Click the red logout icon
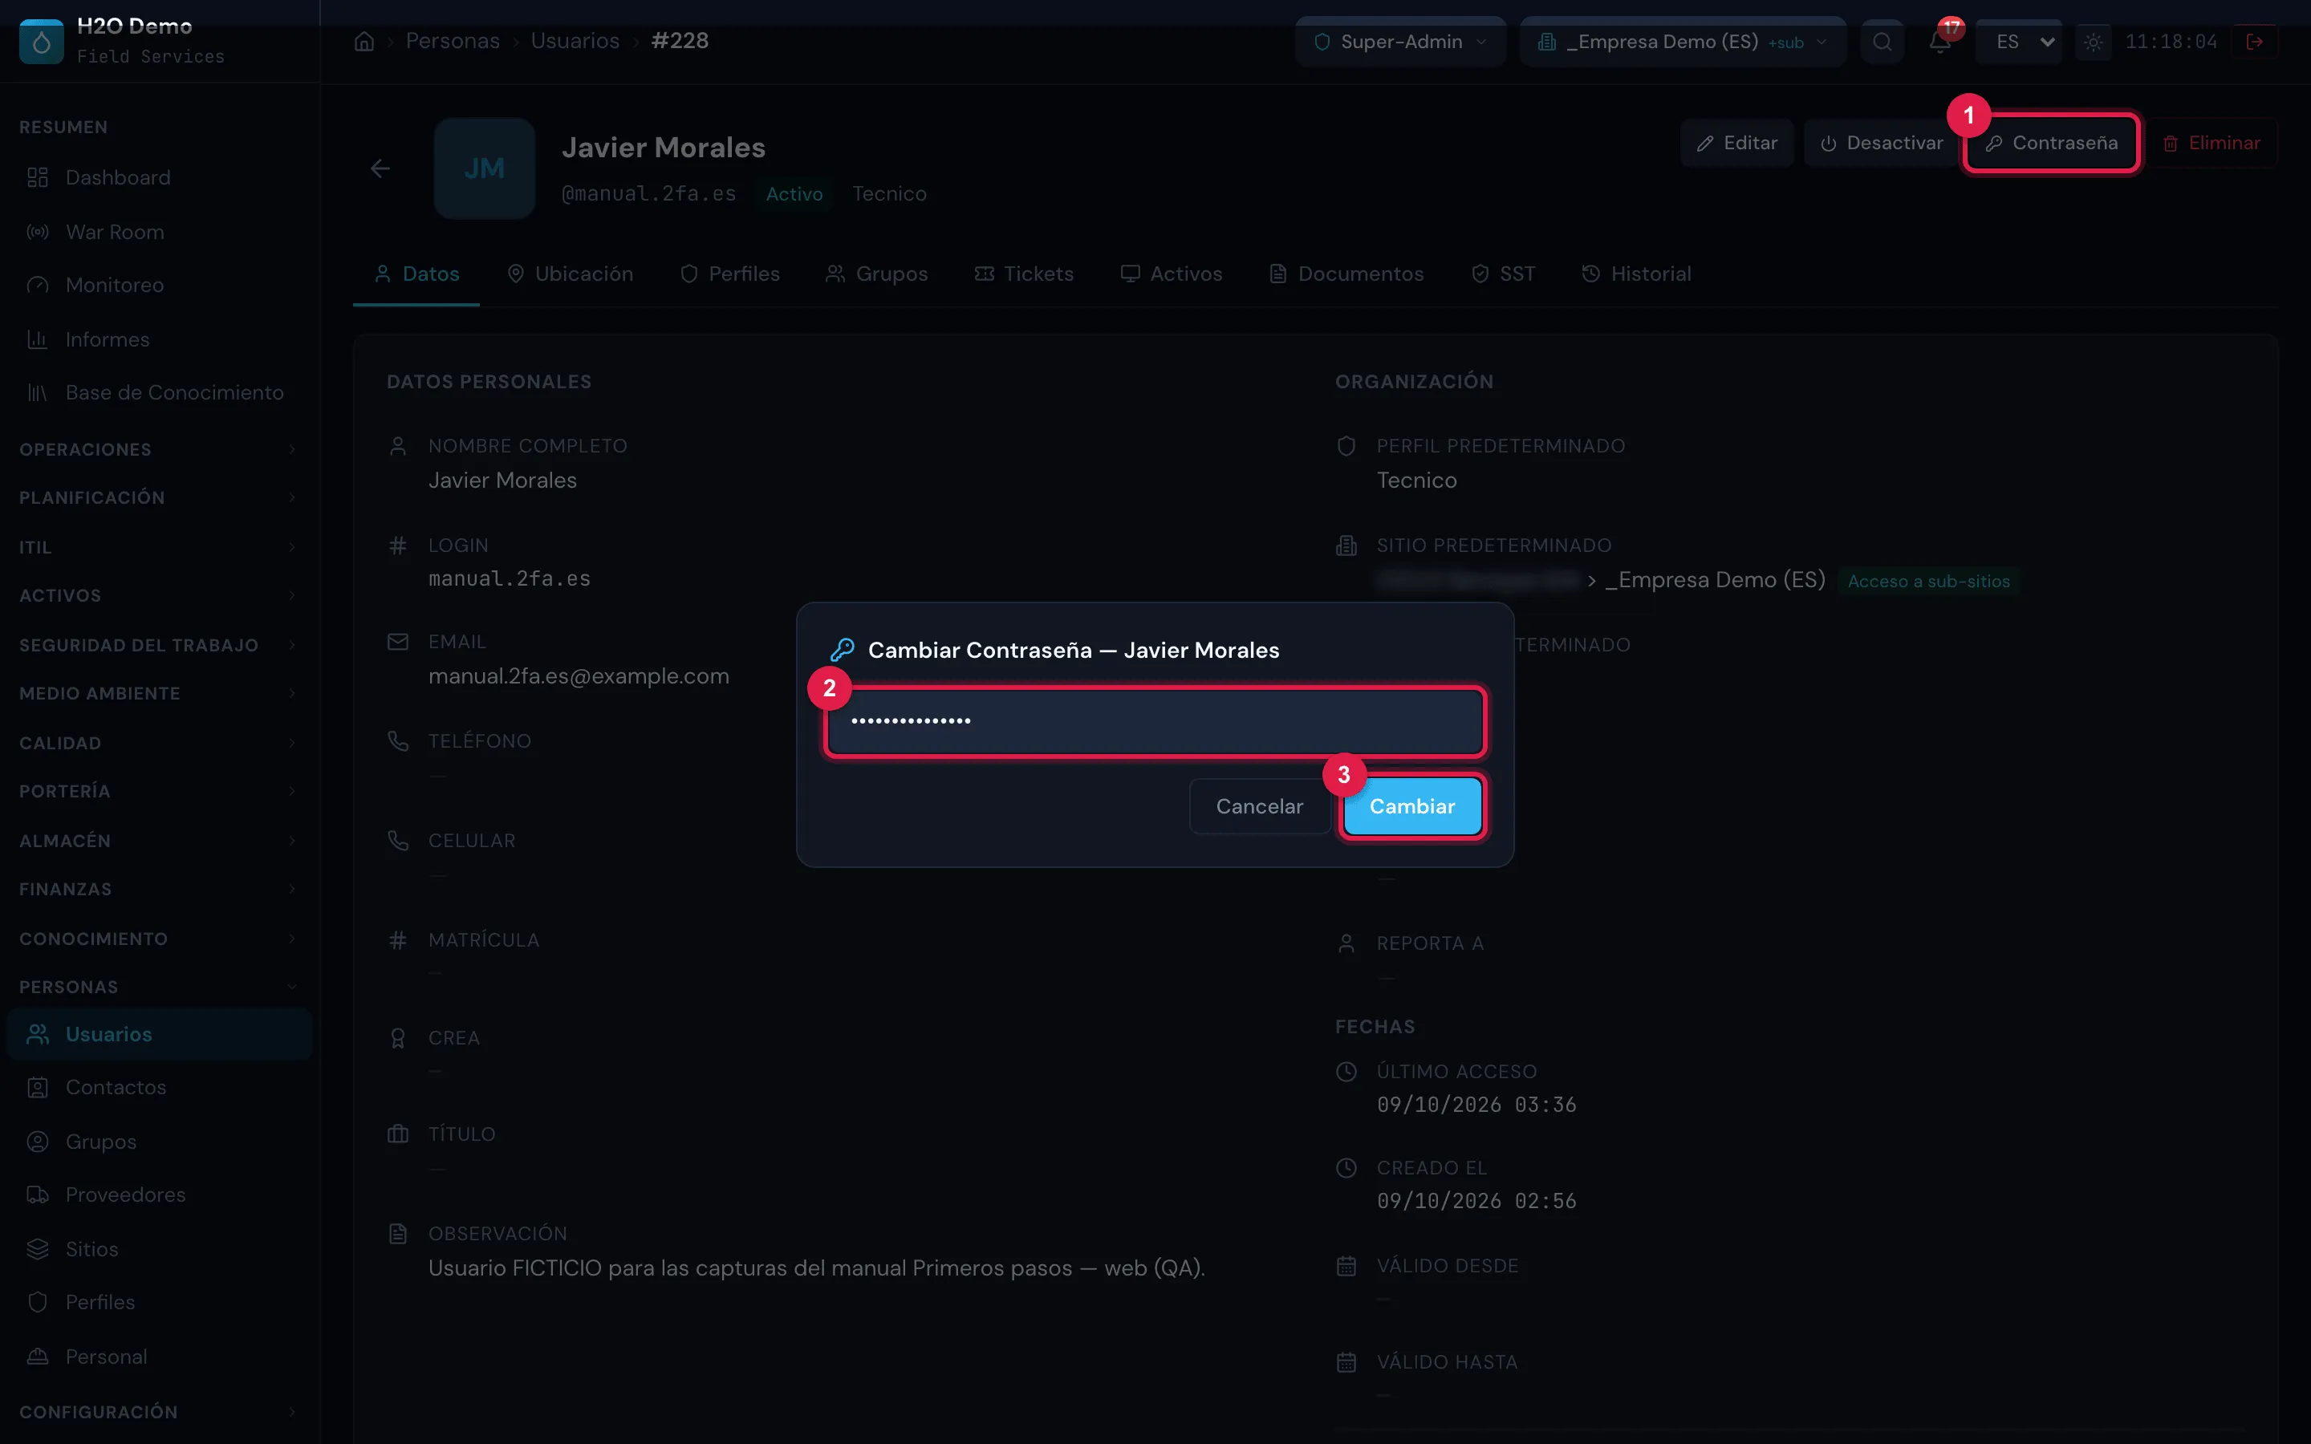The image size is (2311, 1444). pyautogui.click(x=2255, y=42)
